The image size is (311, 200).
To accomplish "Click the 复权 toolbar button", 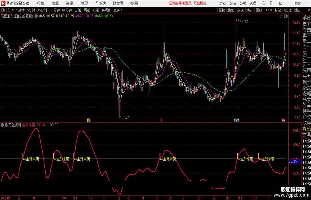I will (x=222, y=10).
